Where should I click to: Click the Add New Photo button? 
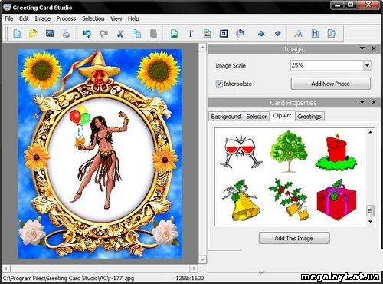coord(331,84)
